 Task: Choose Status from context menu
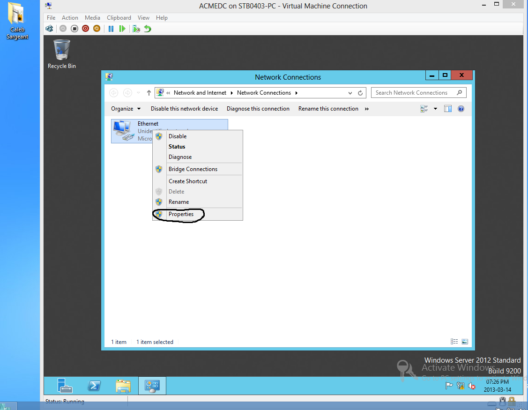[198, 147]
